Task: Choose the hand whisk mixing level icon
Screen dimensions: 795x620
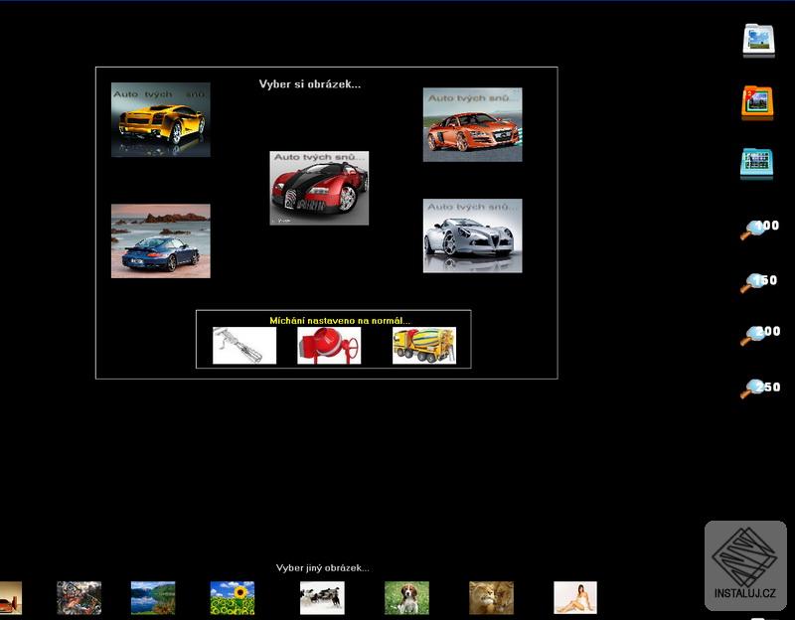Action: tap(244, 345)
